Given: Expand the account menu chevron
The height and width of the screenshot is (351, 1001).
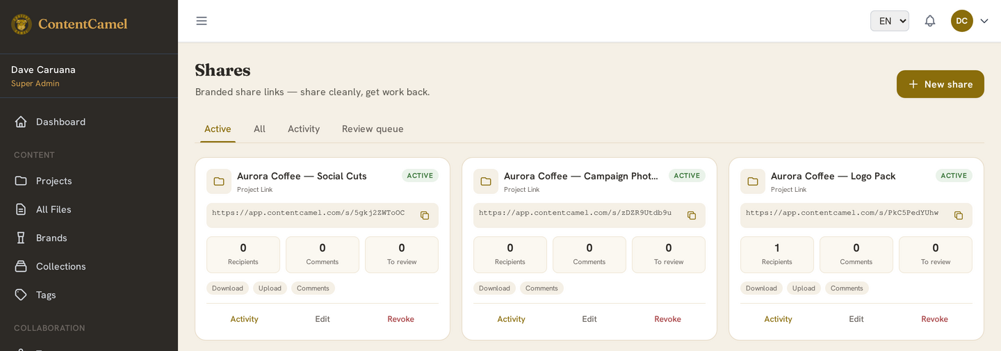Looking at the screenshot, I should pyautogui.click(x=984, y=21).
